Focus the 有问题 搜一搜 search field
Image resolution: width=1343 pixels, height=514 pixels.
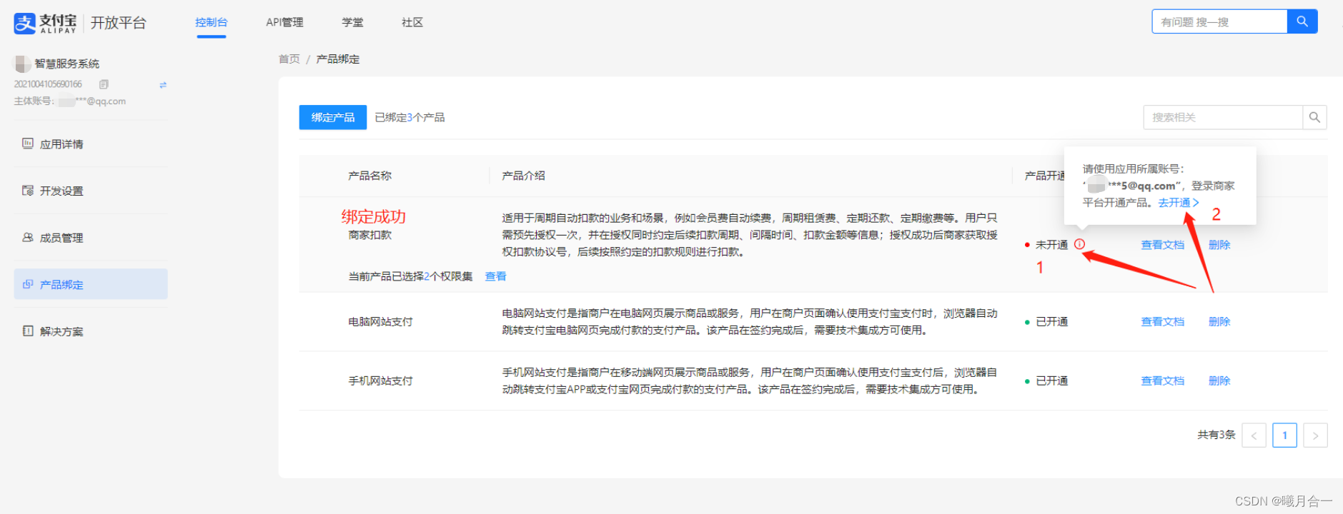pyautogui.click(x=1219, y=21)
